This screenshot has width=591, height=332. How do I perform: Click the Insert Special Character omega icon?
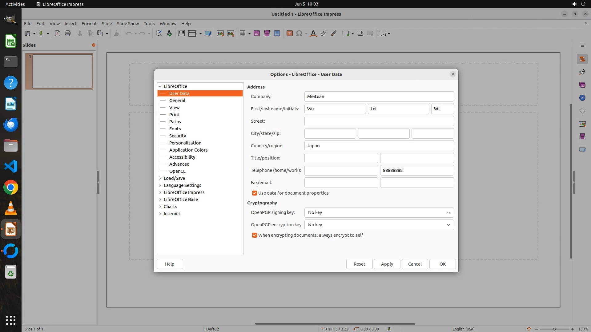point(299,34)
